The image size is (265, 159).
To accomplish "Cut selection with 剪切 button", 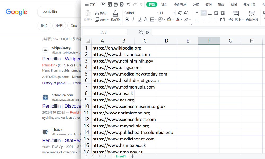I will click(100, 13).
